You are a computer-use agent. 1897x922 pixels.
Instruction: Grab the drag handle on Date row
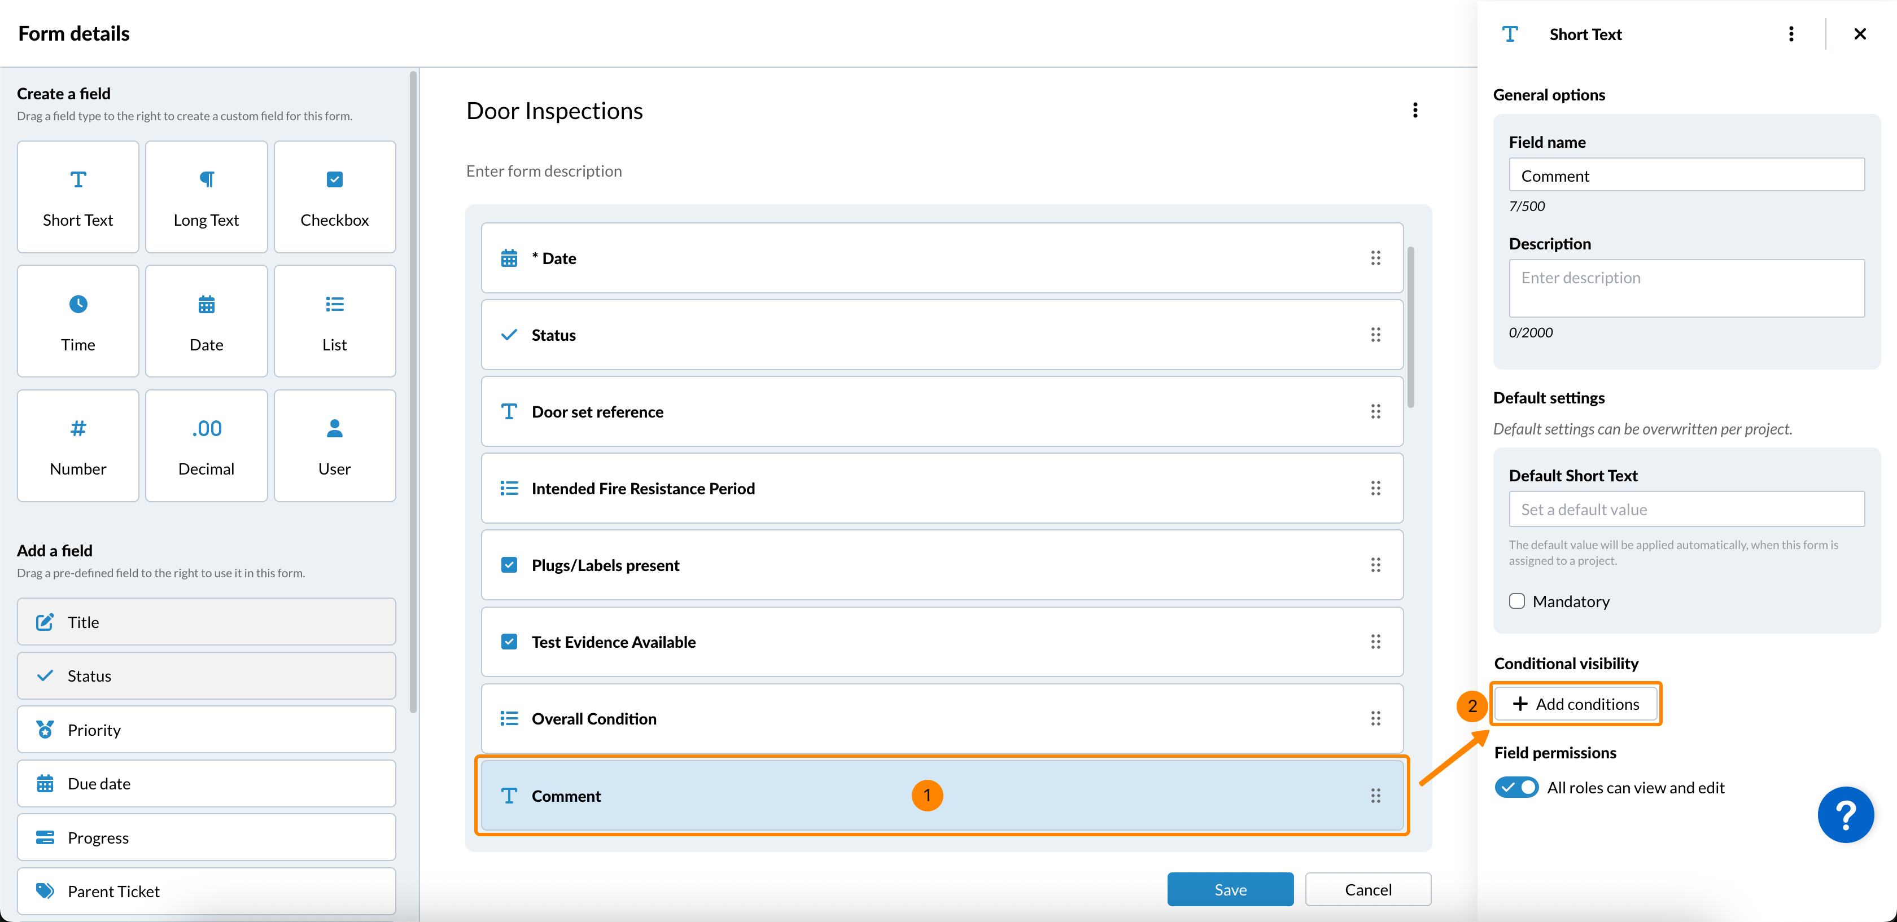click(1375, 258)
